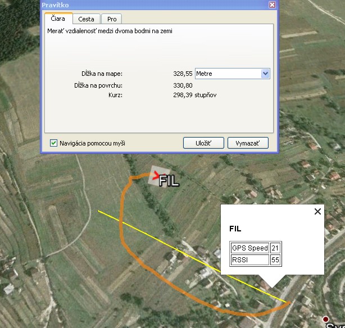Switch to the Čiara tab
This screenshot has width=345, height=328.
(x=58, y=19)
